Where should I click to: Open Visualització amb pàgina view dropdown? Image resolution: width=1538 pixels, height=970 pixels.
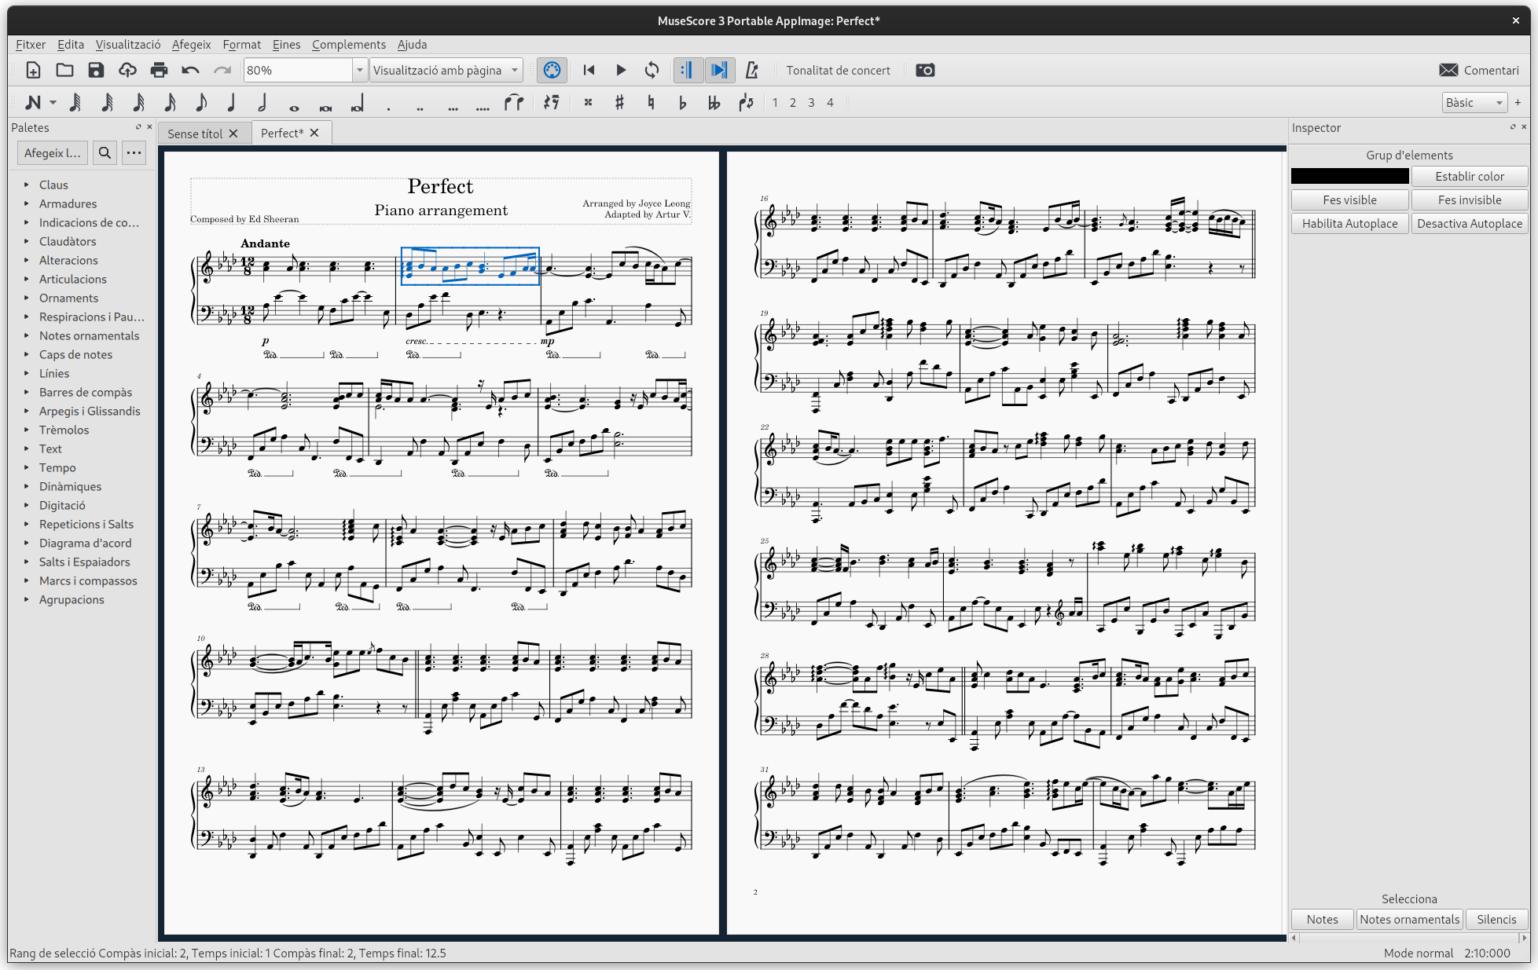tap(446, 70)
